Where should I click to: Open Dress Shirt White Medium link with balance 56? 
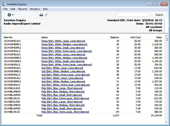coord(64,44)
